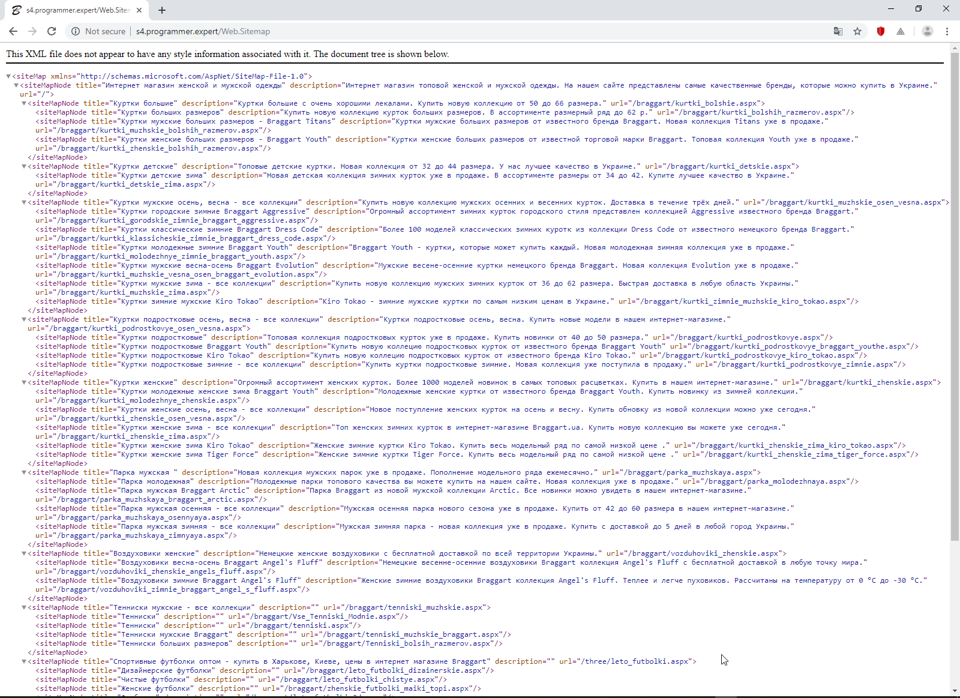Collapse "Куртки мужские осень, весна" node
This screenshot has width=960, height=698.
pyautogui.click(x=24, y=202)
